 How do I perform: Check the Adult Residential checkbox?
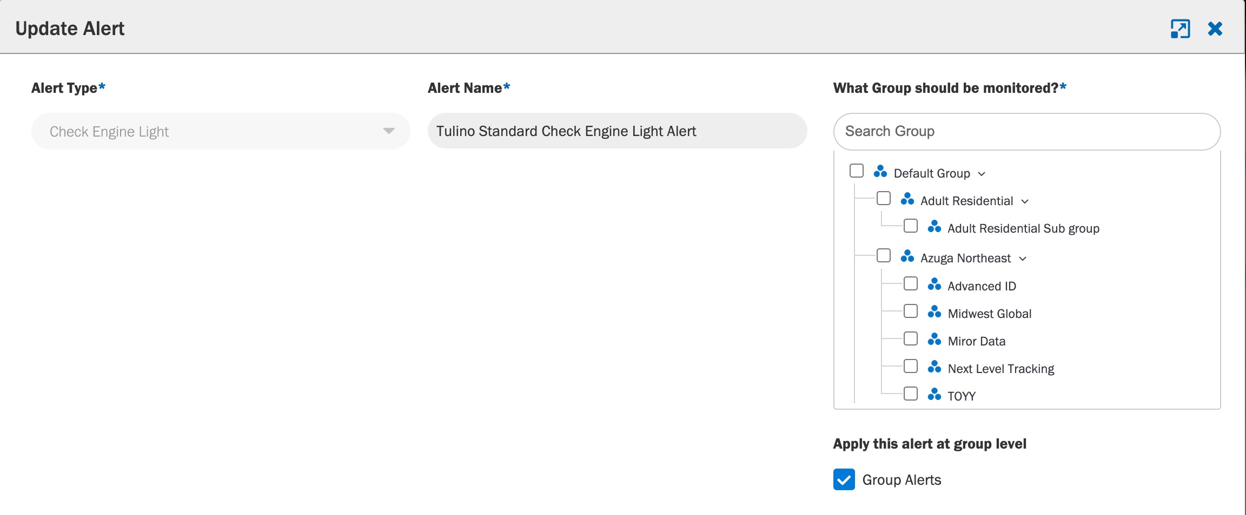pos(884,198)
